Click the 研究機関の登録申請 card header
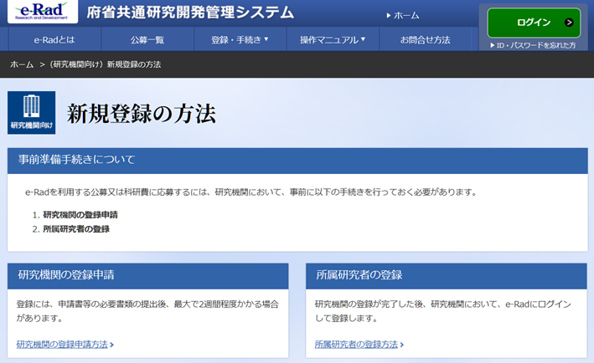Image resolution: width=594 pixels, height=363 pixels. tap(66, 274)
